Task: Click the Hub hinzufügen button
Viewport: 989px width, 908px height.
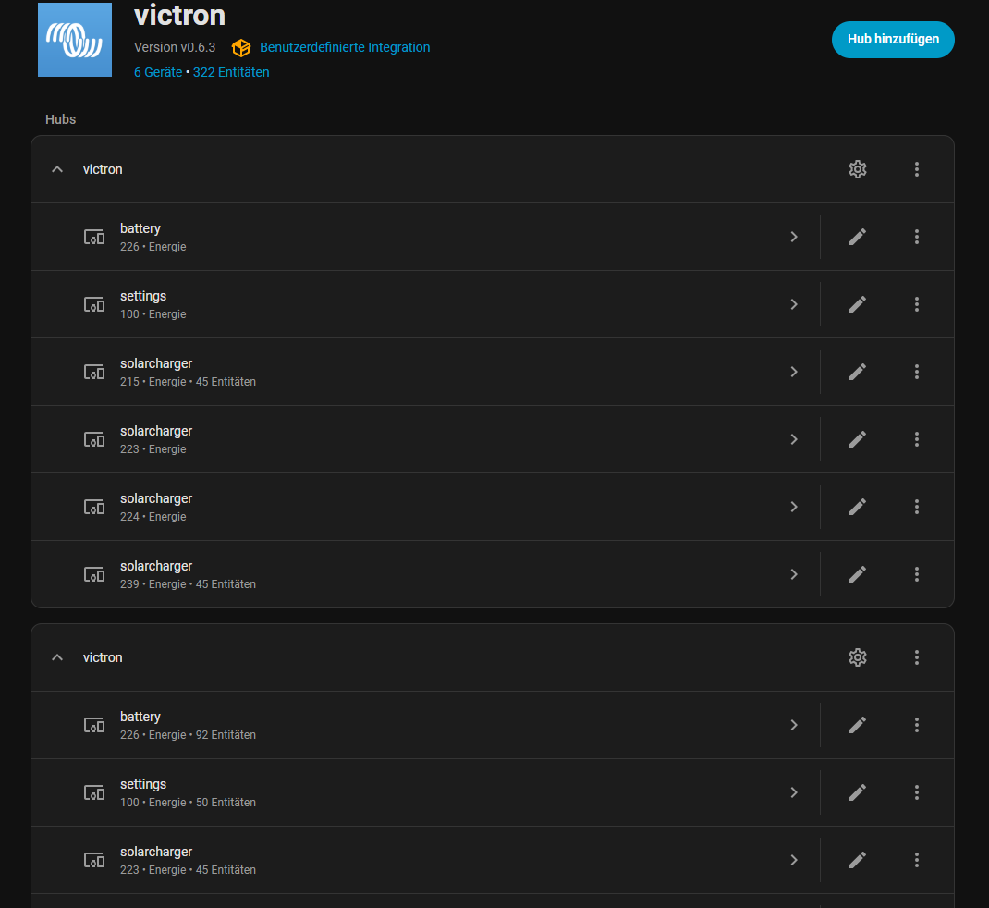Action: coord(892,40)
